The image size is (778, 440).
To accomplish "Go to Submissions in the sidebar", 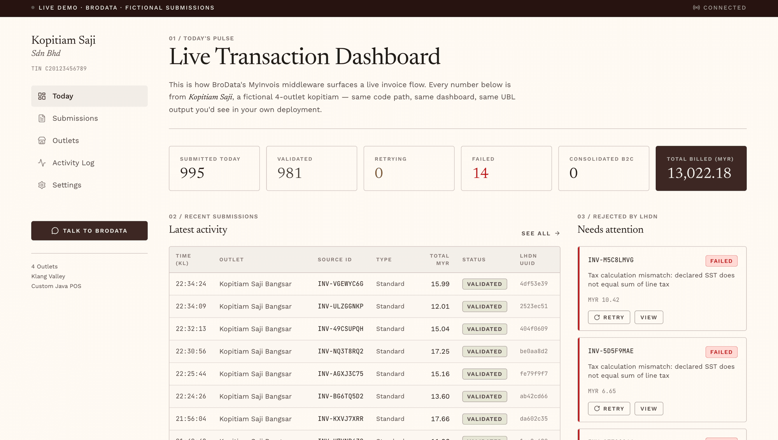I will coord(89,118).
